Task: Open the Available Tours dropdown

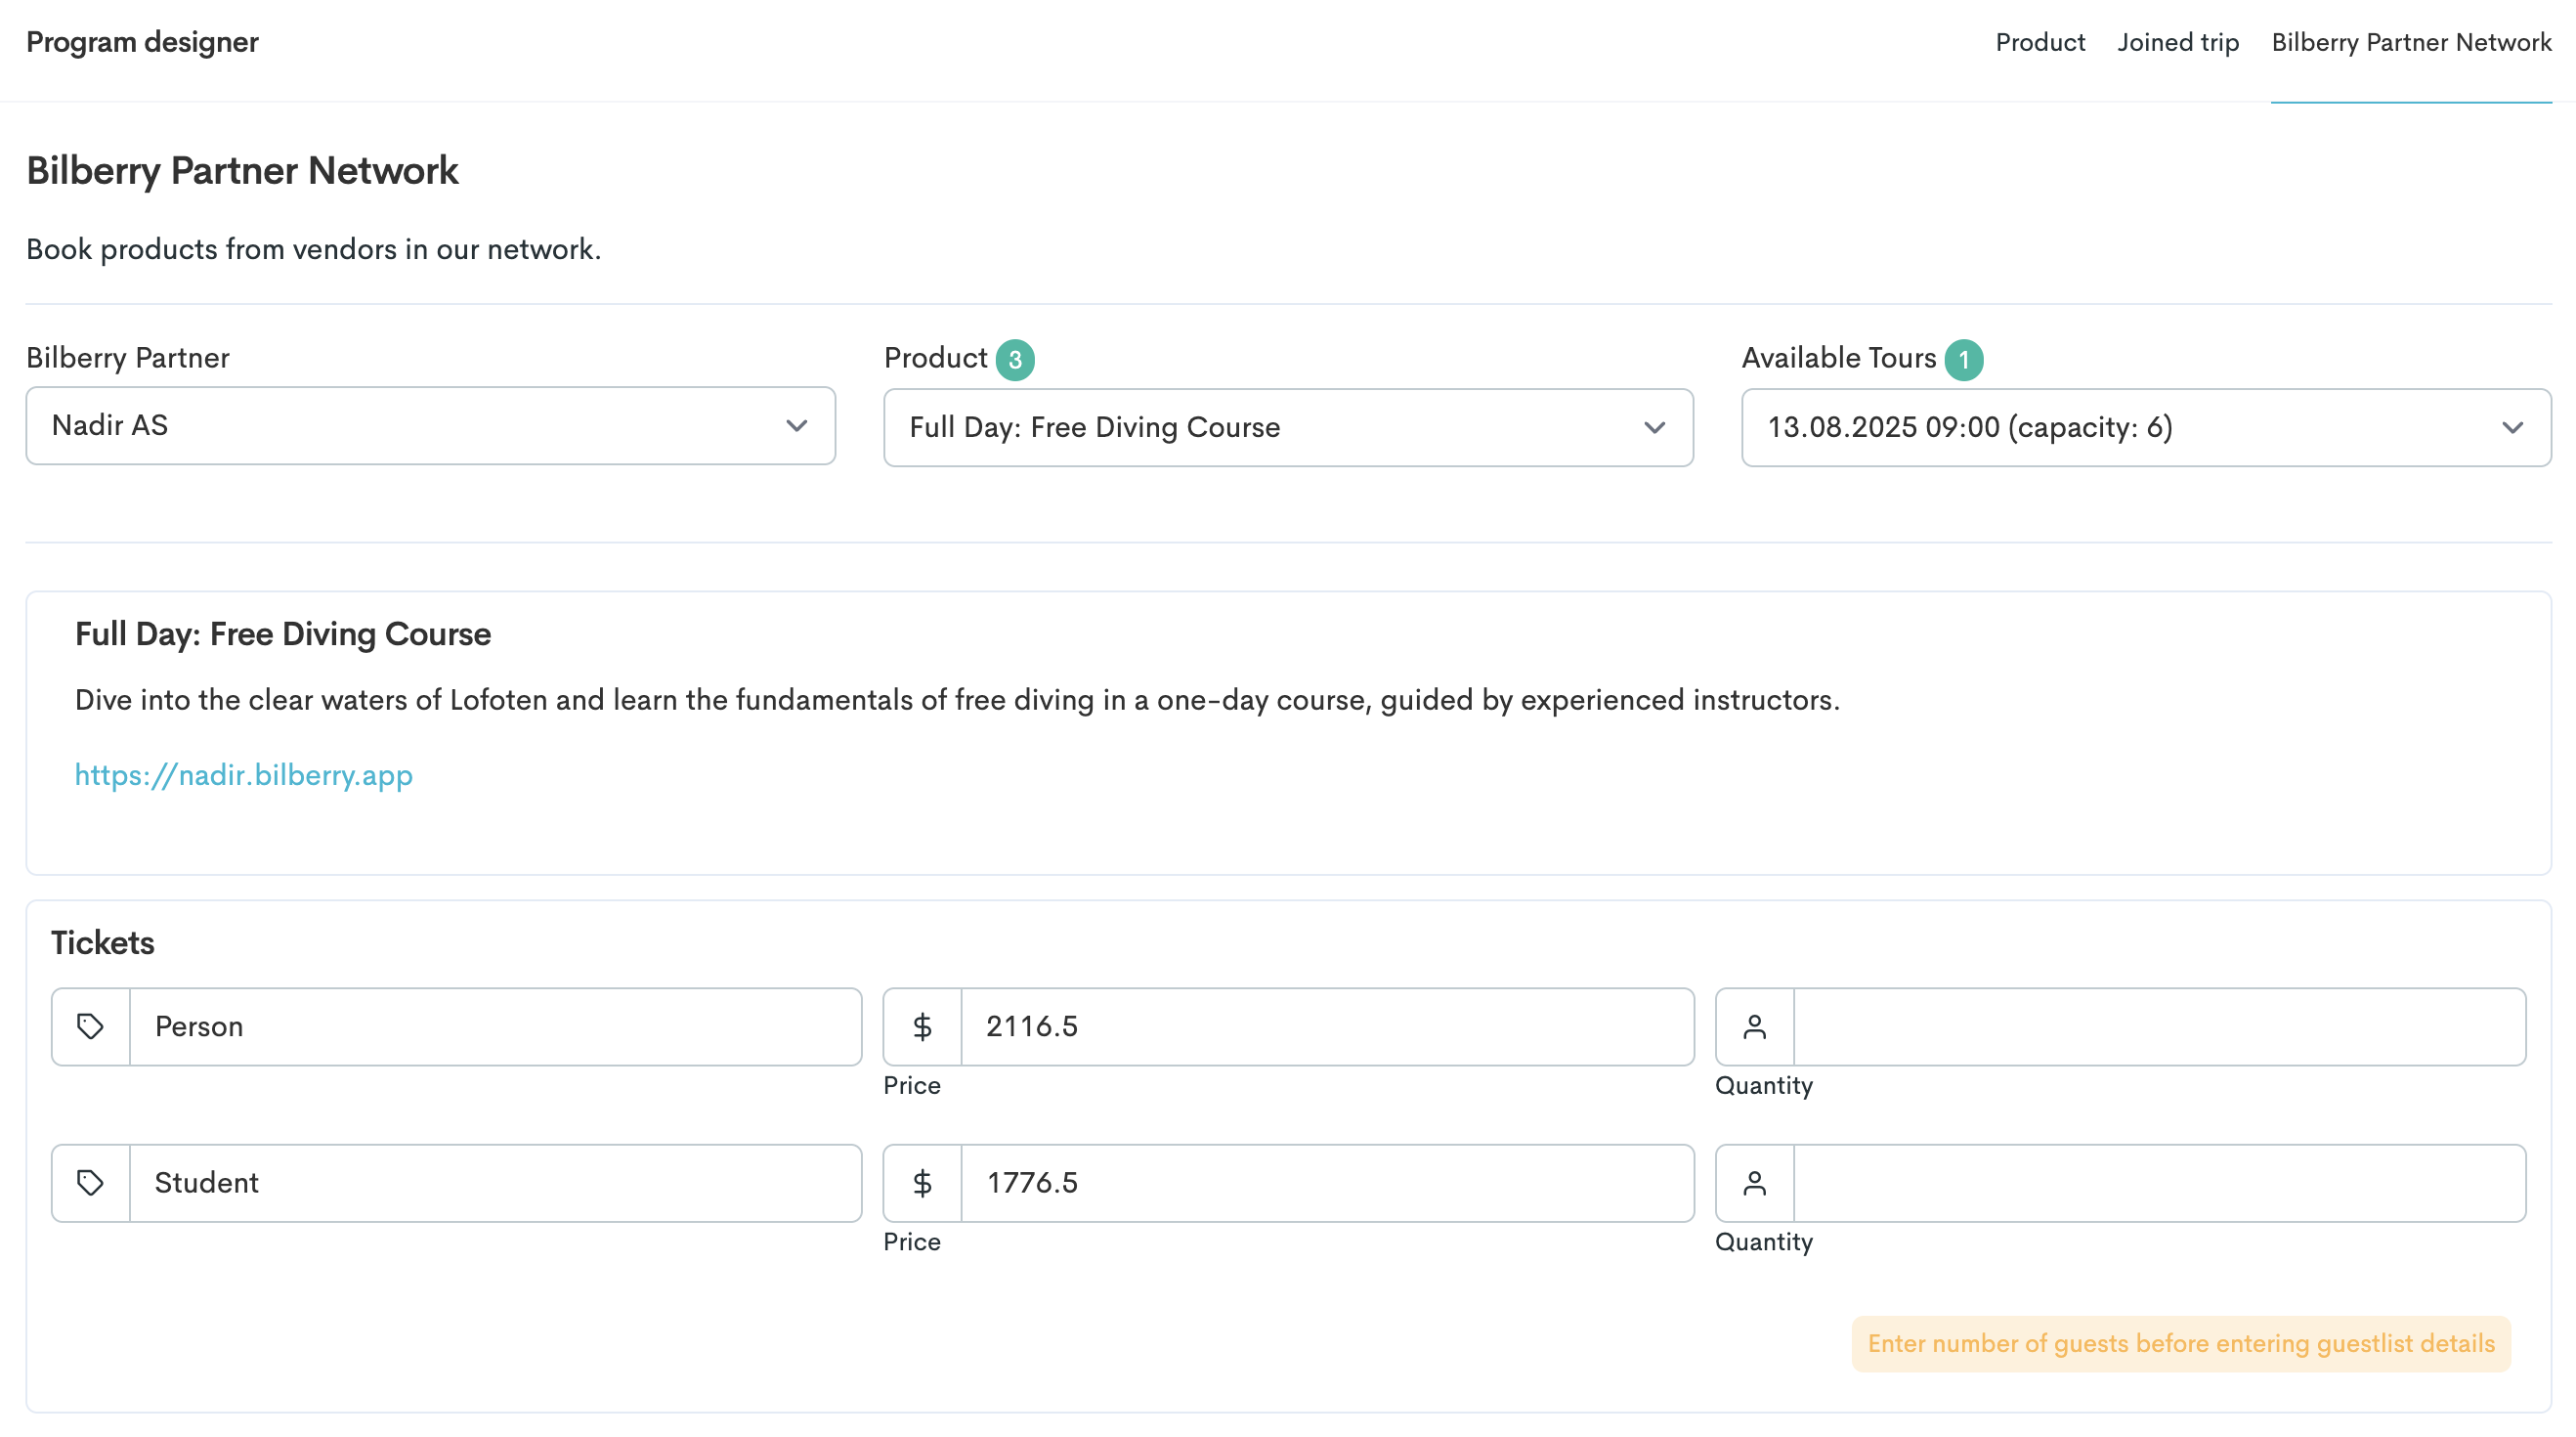Action: click(2146, 428)
